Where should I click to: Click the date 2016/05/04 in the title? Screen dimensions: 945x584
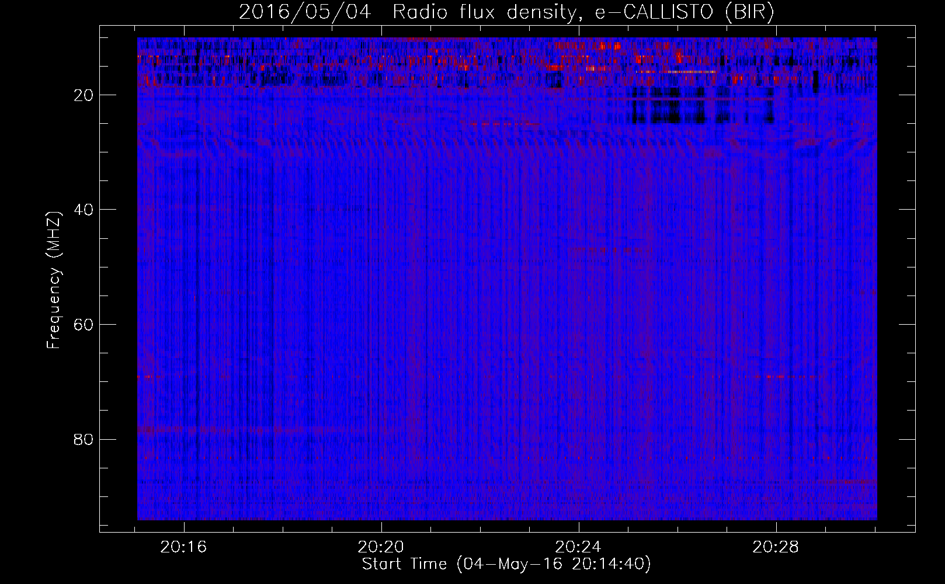pyautogui.click(x=305, y=12)
